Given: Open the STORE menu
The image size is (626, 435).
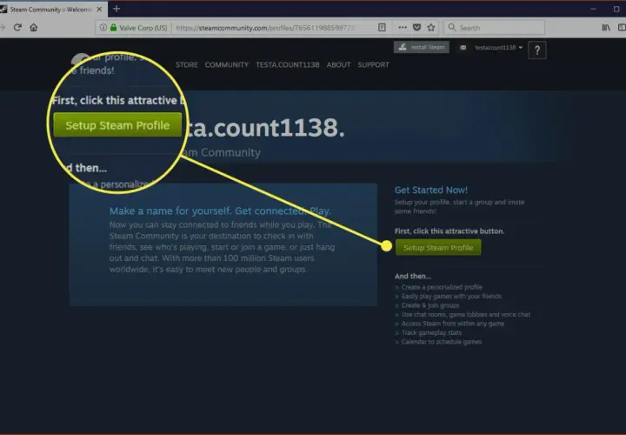Looking at the screenshot, I should [186, 64].
